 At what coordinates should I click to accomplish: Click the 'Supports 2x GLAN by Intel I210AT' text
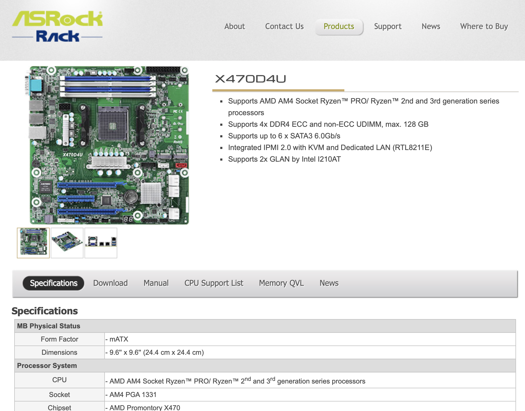[284, 159]
